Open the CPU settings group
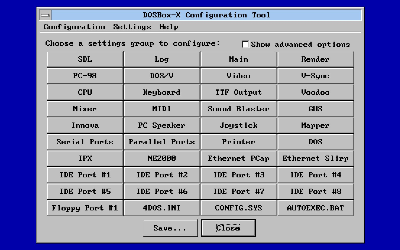This screenshot has height=250, width=400. pyautogui.click(x=85, y=92)
